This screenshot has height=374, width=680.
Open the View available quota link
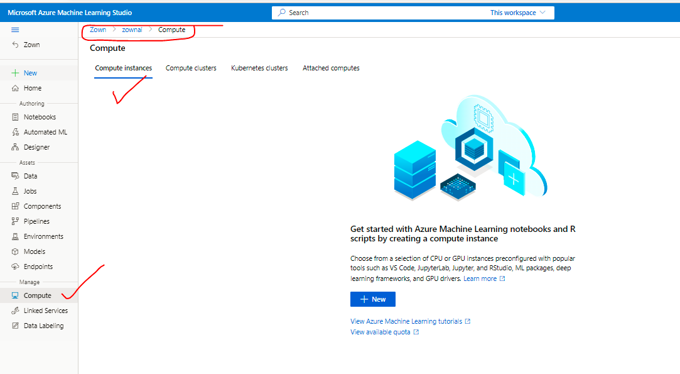(x=380, y=333)
